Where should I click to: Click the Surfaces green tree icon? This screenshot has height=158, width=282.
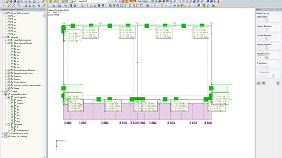point(8,37)
